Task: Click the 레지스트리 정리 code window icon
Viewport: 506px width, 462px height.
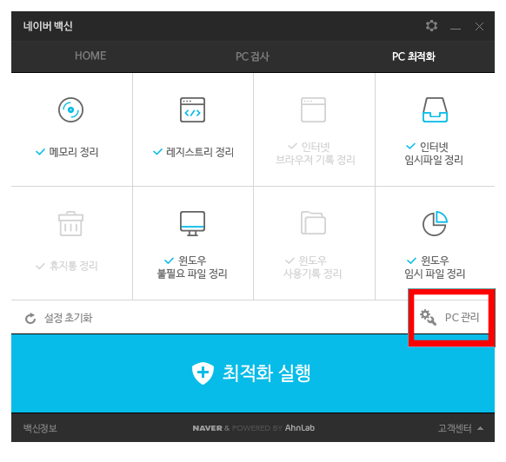Action: pyautogui.click(x=192, y=110)
